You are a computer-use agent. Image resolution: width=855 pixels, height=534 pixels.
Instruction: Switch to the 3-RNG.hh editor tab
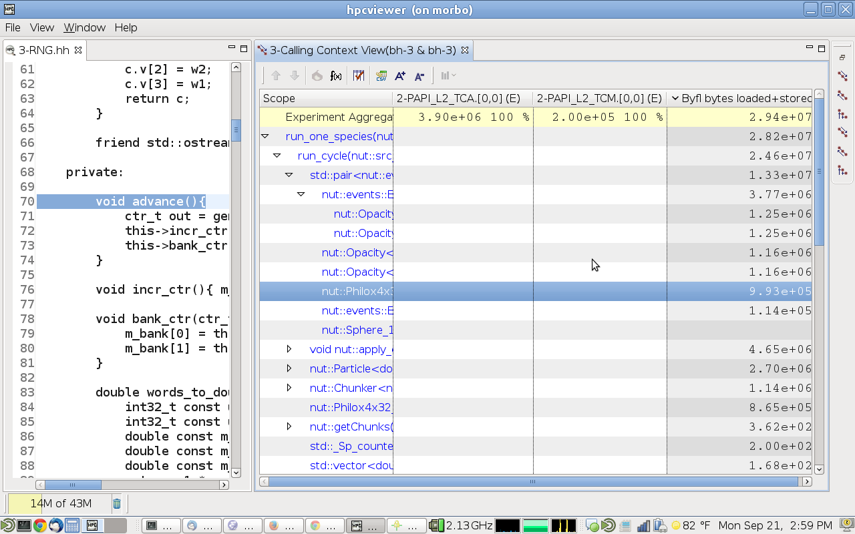click(x=44, y=50)
